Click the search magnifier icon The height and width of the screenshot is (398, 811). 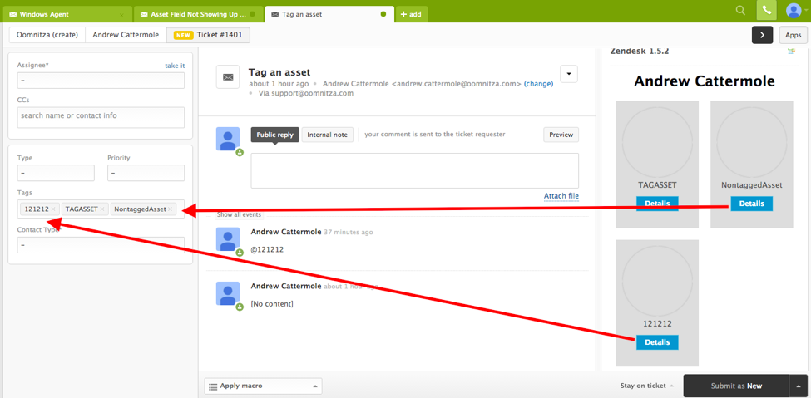coord(740,11)
